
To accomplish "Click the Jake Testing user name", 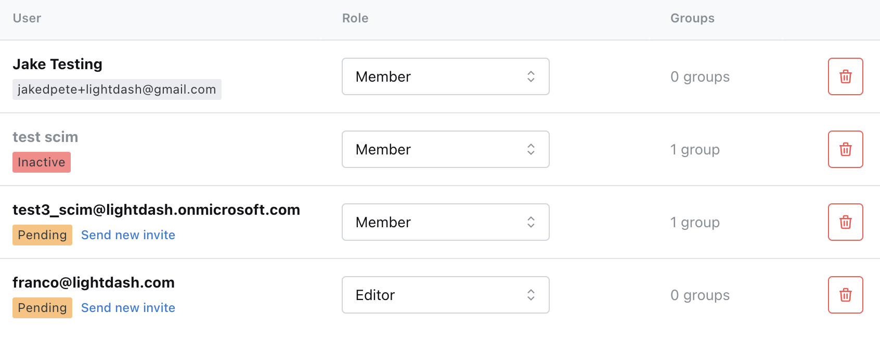I will (x=57, y=64).
